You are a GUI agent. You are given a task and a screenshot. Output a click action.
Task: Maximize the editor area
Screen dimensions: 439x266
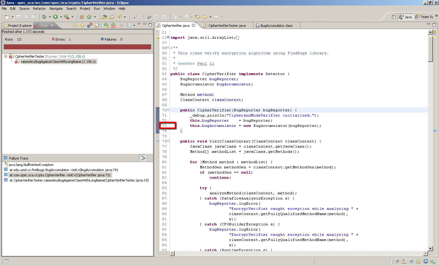pos(434,24)
